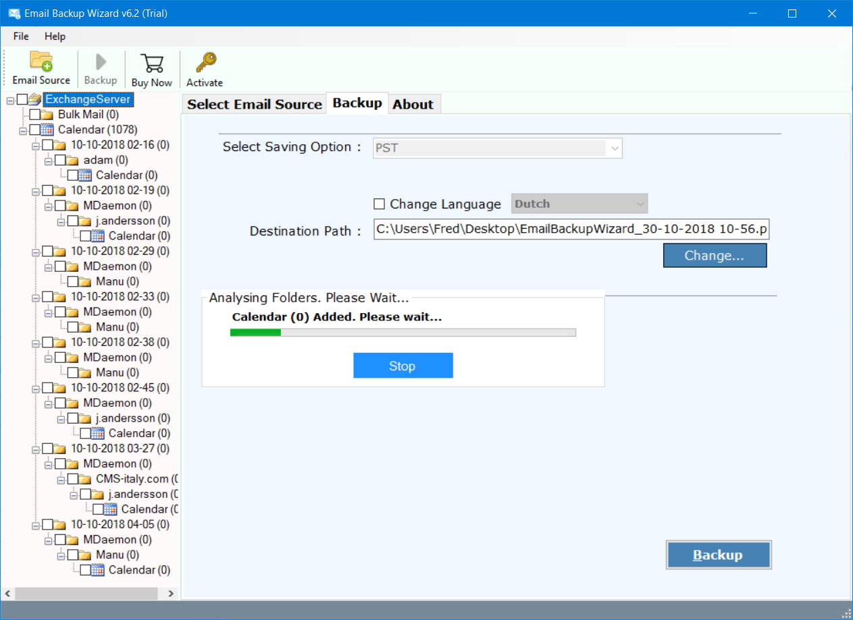The width and height of the screenshot is (853, 620).
Task: Check the 10-10-2018 02-19 (0) checkbox
Action: [47, 191]
